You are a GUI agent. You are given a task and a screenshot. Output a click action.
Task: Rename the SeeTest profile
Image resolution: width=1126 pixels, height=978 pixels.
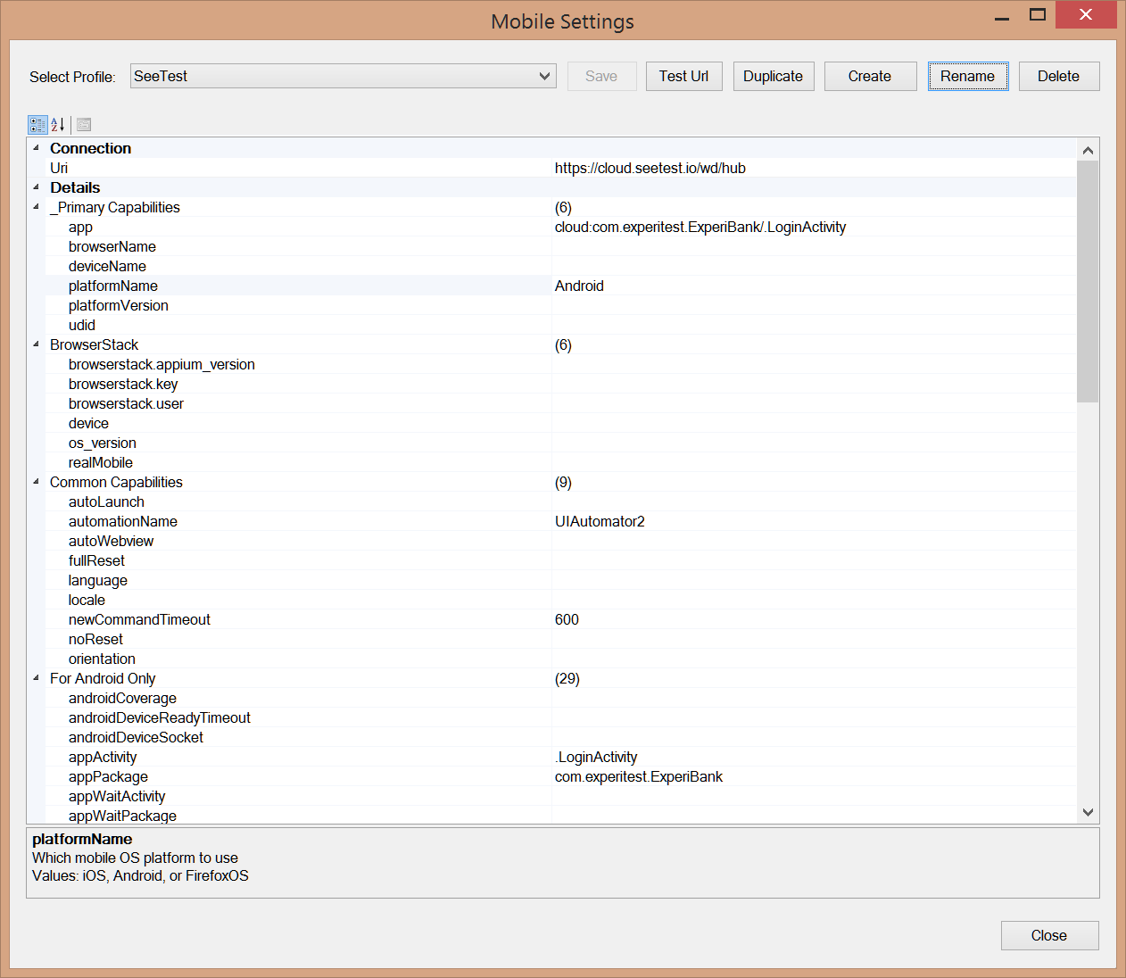[x=967, y=77]
